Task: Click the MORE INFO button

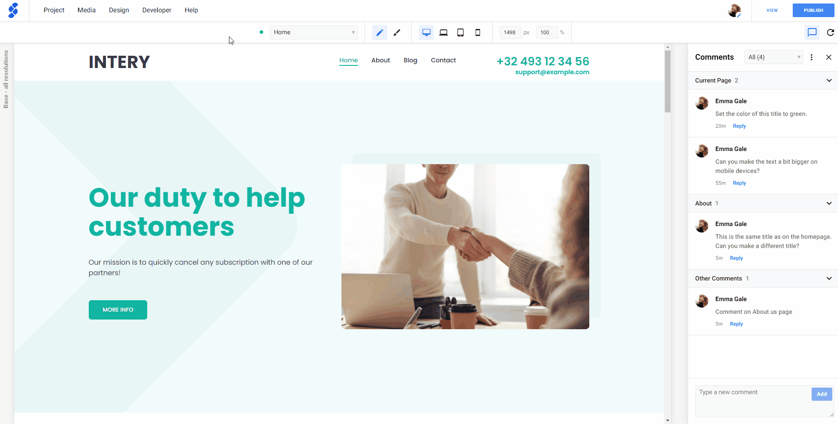Action: 118,310
